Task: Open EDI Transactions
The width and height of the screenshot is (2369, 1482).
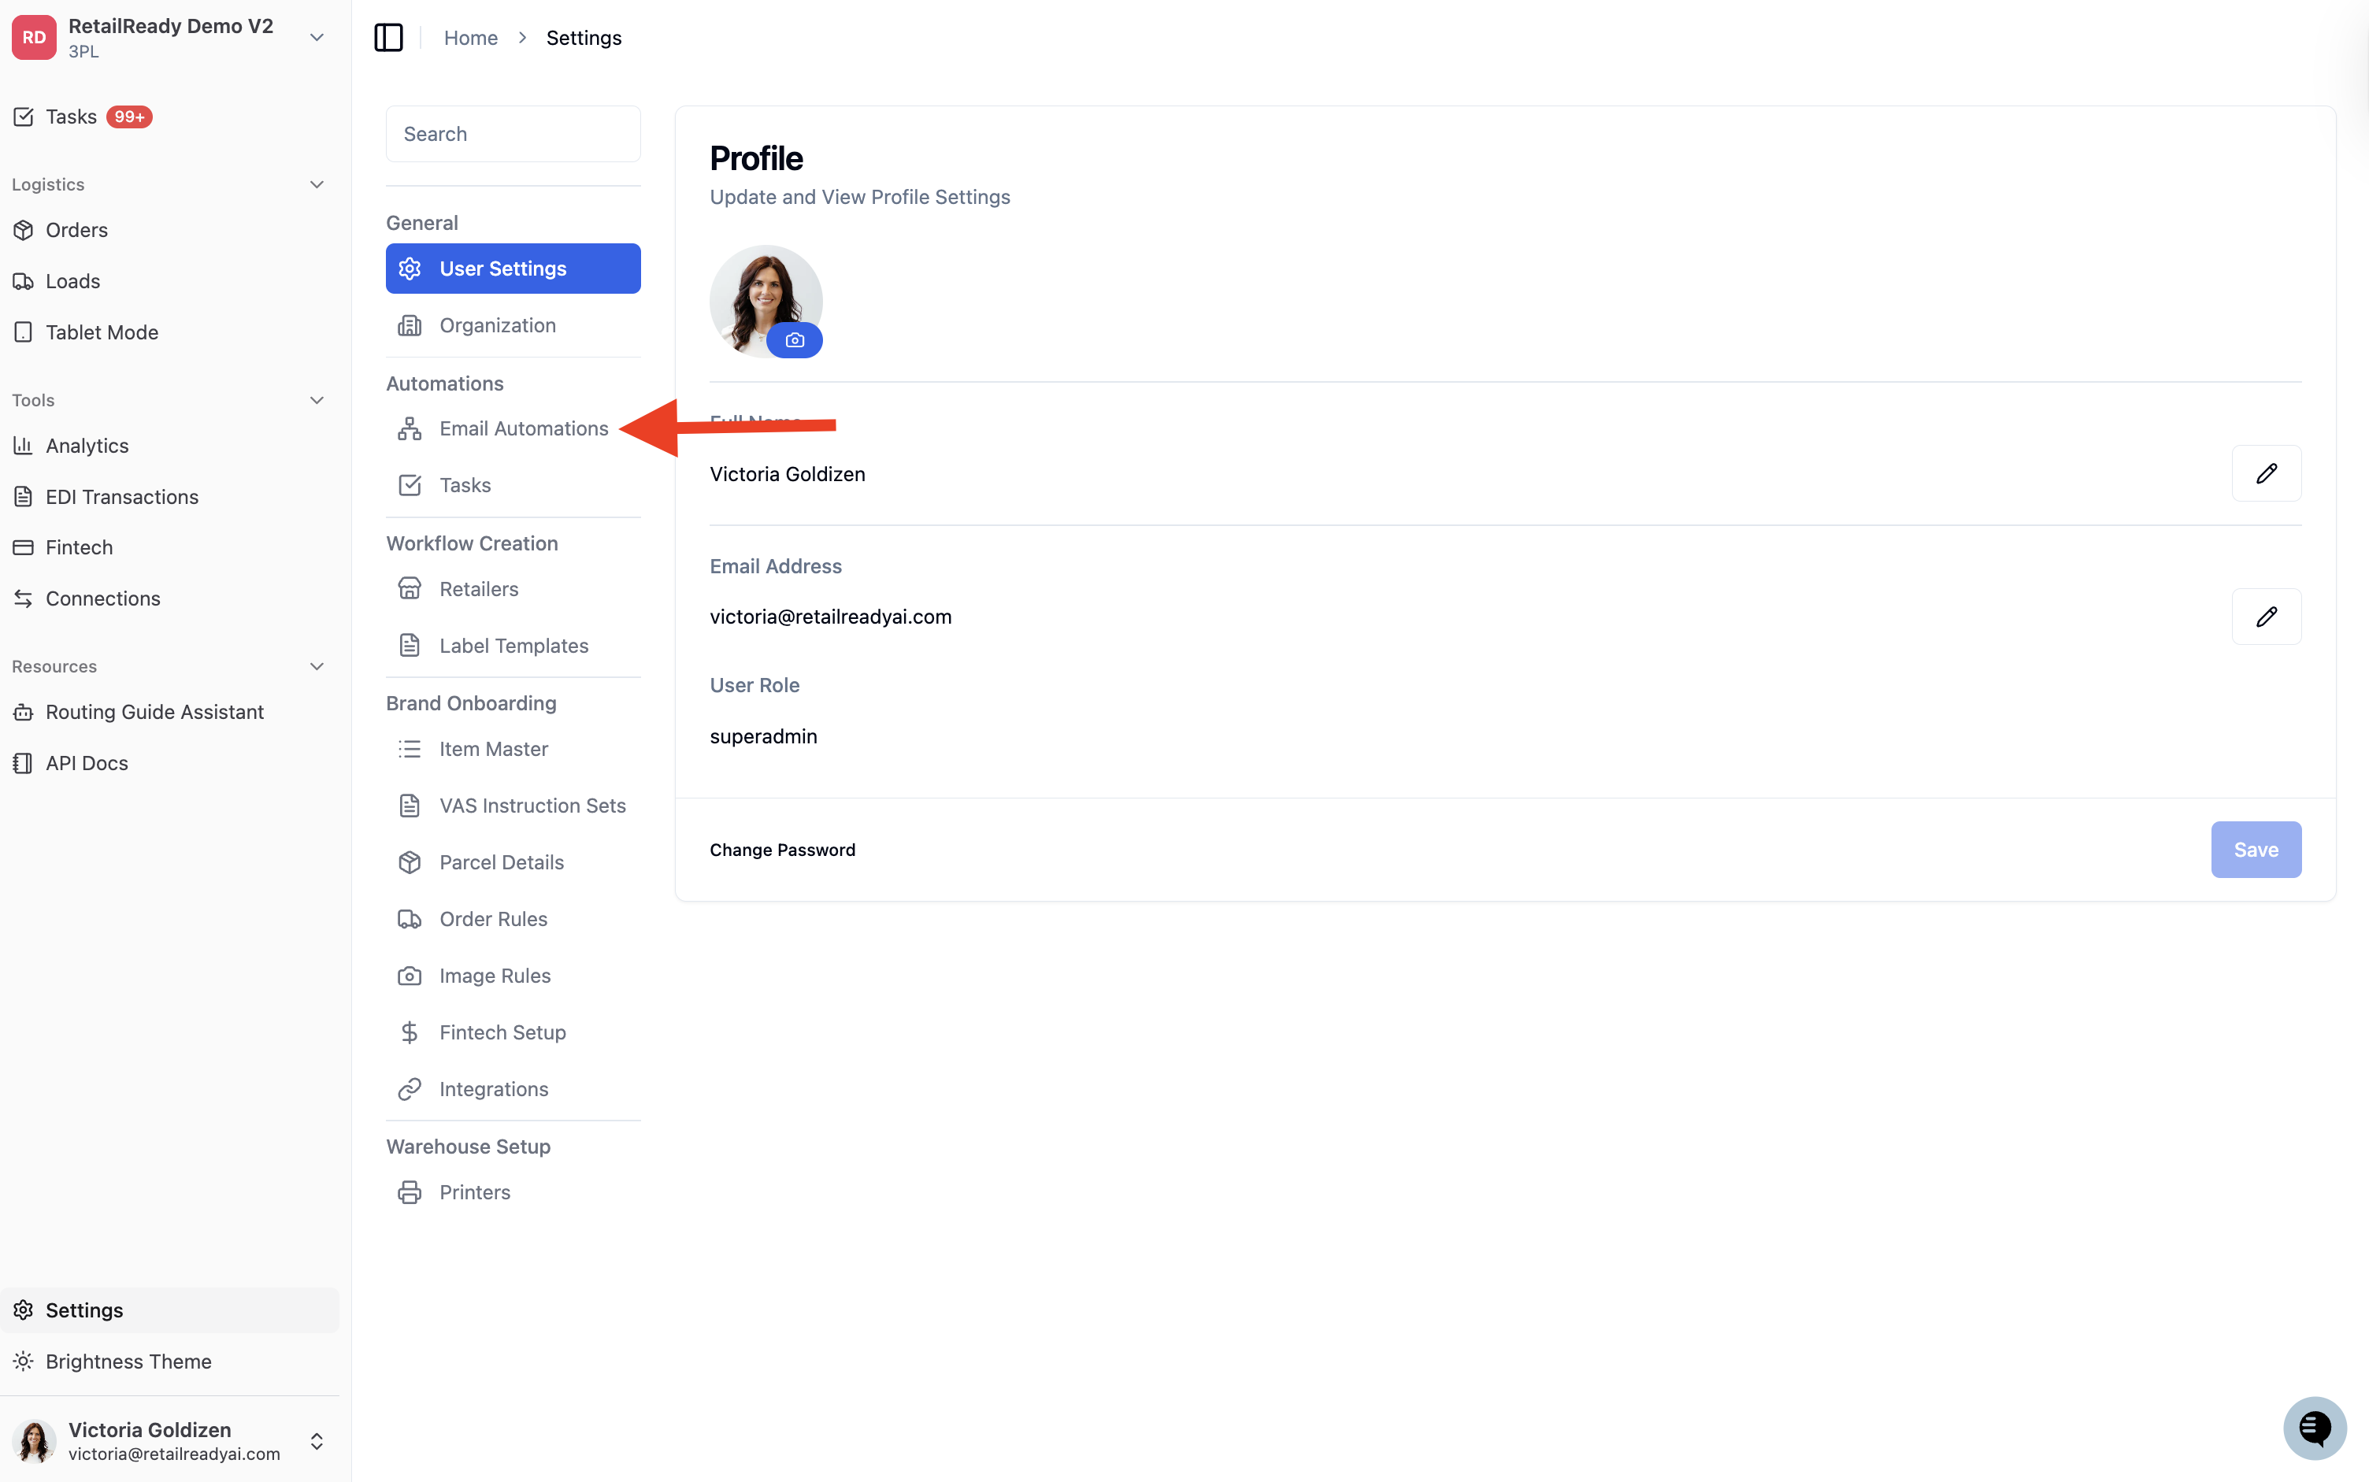Action: [x=121, y=497]
